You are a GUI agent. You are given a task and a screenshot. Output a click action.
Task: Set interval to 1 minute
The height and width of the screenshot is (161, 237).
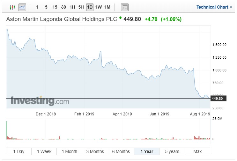point(38,7)
